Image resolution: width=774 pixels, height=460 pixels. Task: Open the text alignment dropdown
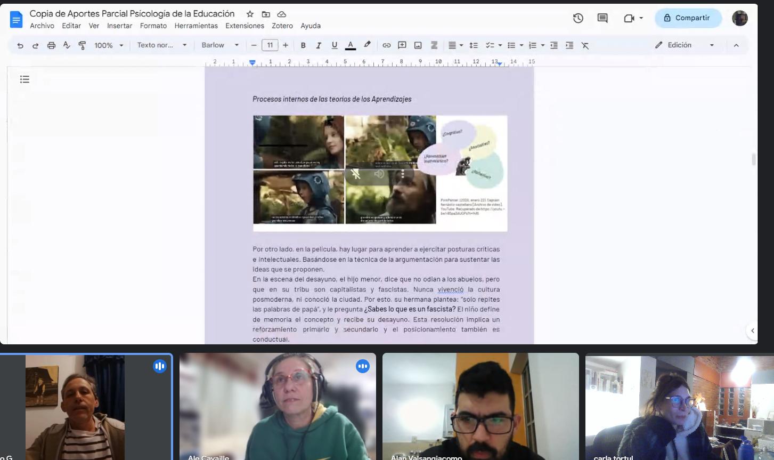pos(455,45)
